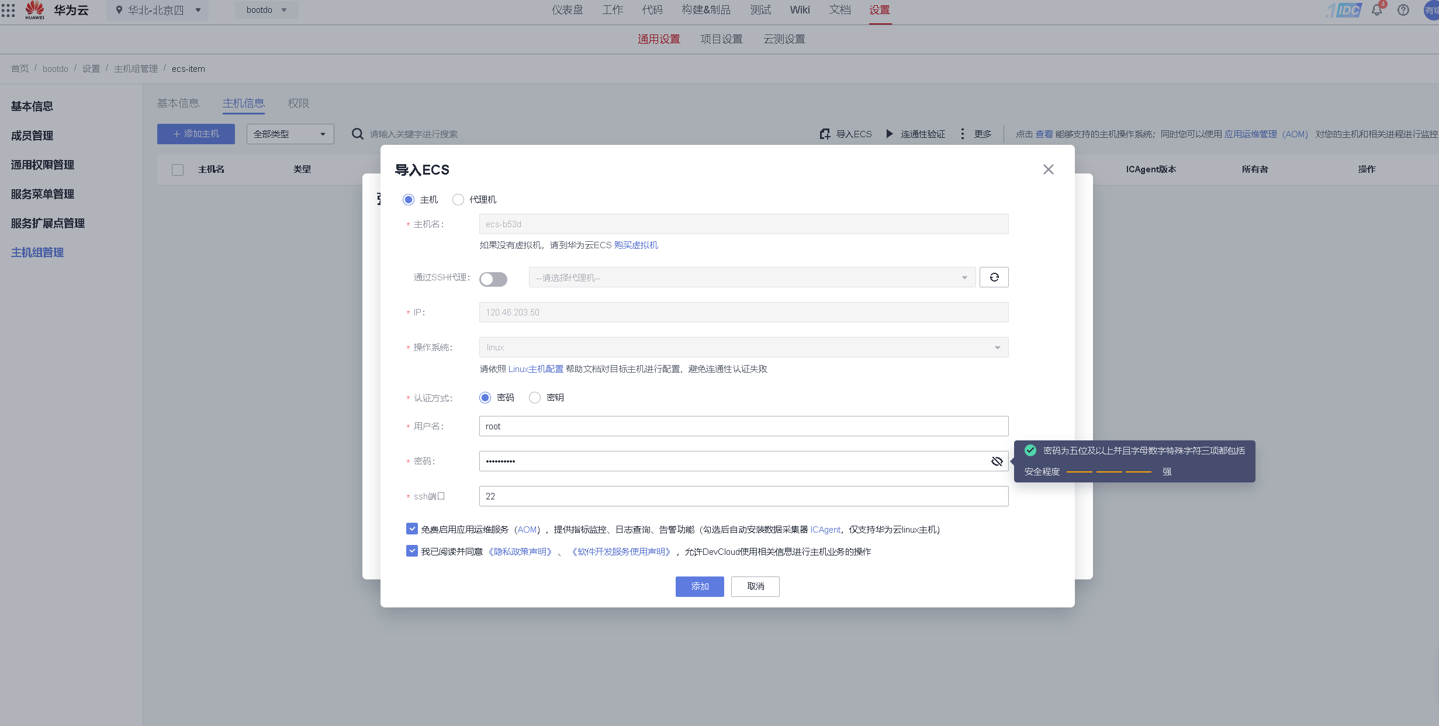Open the 全部类型 type filter dropdown

(x=289, y=134)
